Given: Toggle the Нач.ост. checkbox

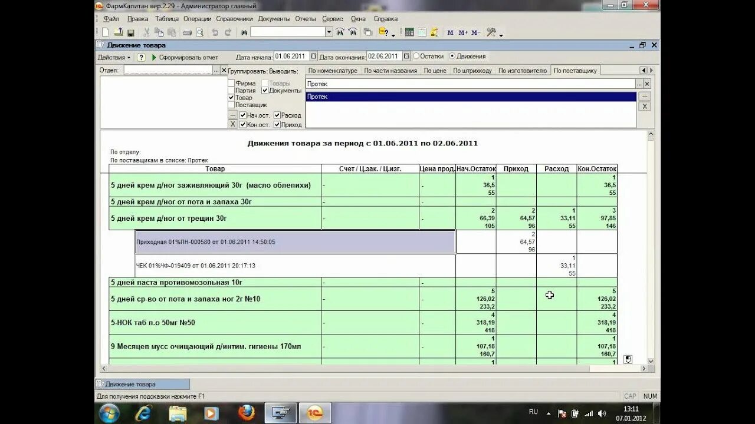Looking at the screenshot, I should pos(243,115).
